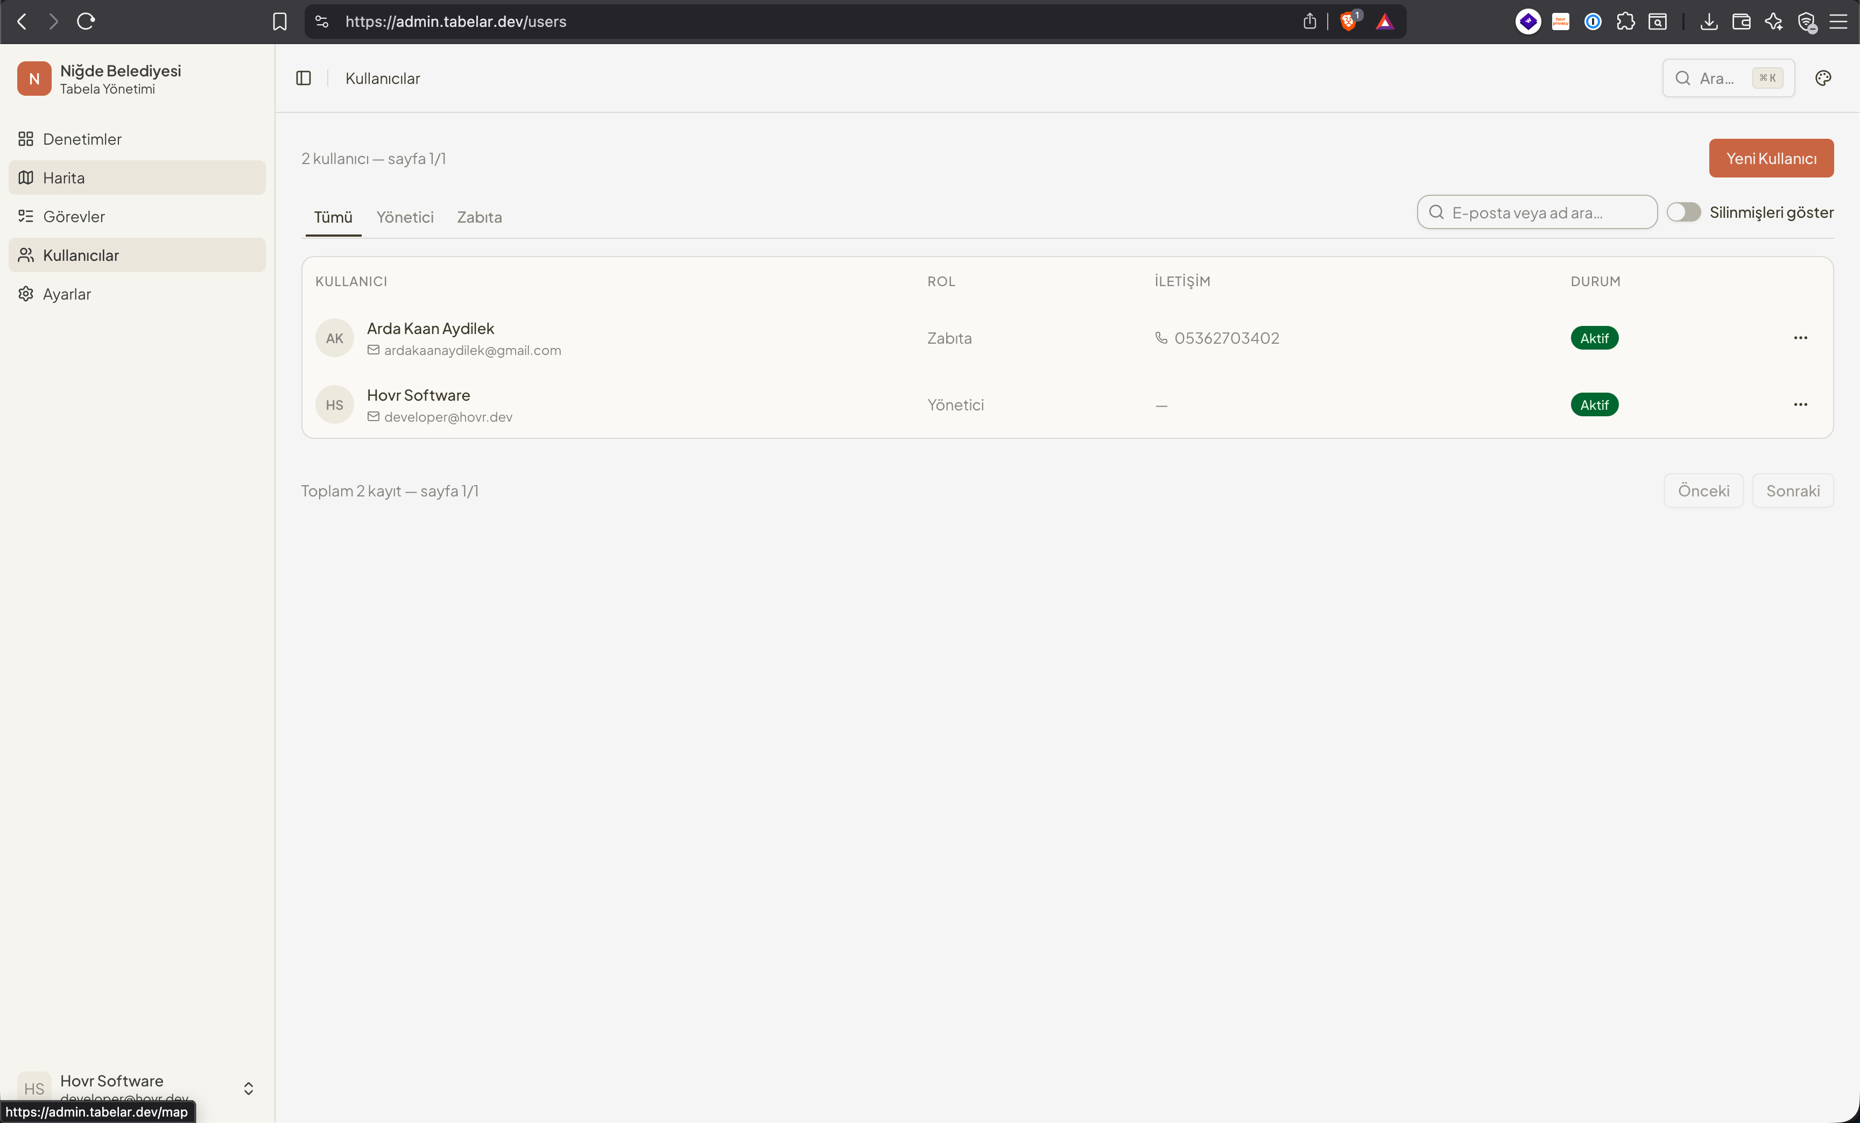The width and height of the screenshot is (1860, 1123).
Task: Expand the Hovr Software account switcher
Action: pos(248,1088)
